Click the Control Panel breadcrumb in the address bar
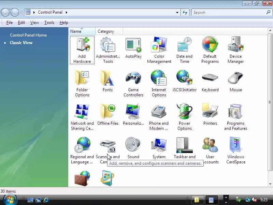 [50, 12]
